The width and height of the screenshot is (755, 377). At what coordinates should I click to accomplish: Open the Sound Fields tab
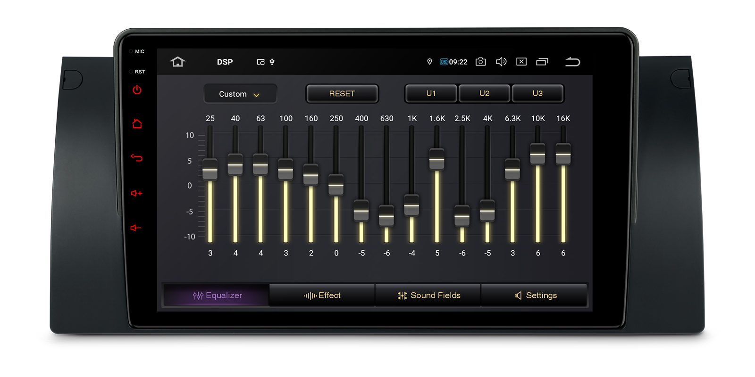pos(428,295)
